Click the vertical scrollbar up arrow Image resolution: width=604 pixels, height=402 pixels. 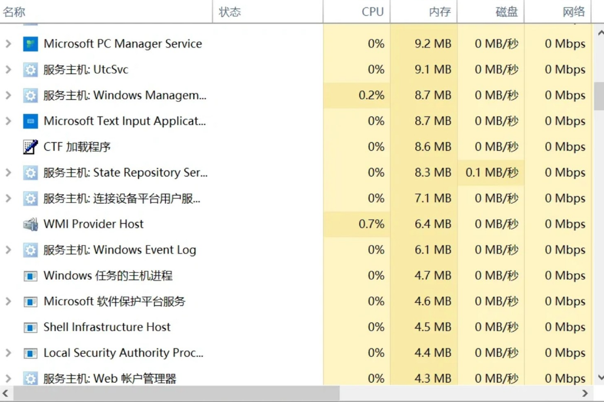(x=599, y=33)
